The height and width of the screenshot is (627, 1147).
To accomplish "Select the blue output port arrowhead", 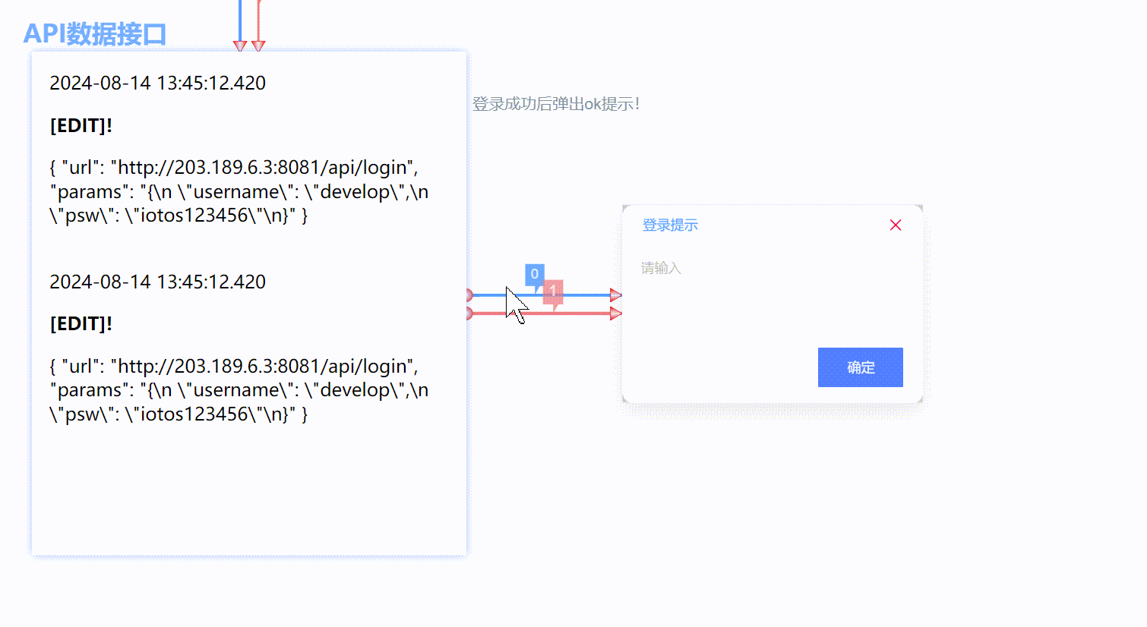I will [615, 295].
